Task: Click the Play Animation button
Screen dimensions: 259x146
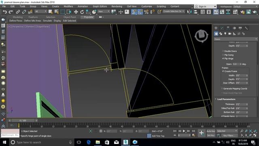Action: click(x=184, y=131)
